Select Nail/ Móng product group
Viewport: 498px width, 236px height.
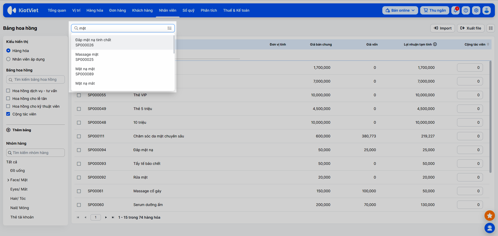(20, 208)
